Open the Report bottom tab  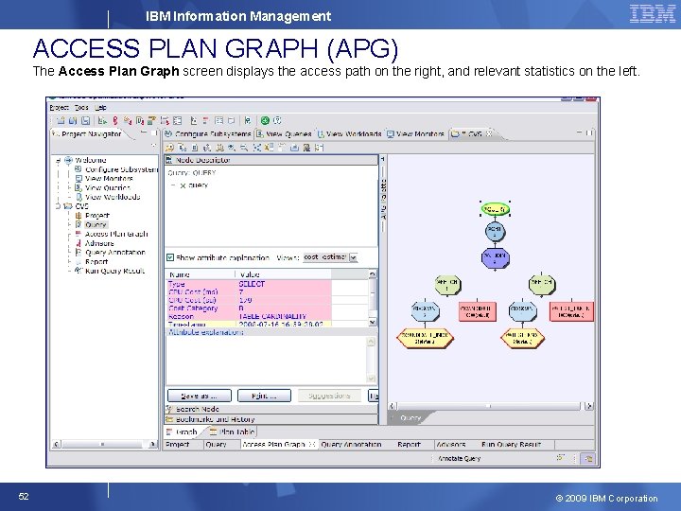point(409,445)
